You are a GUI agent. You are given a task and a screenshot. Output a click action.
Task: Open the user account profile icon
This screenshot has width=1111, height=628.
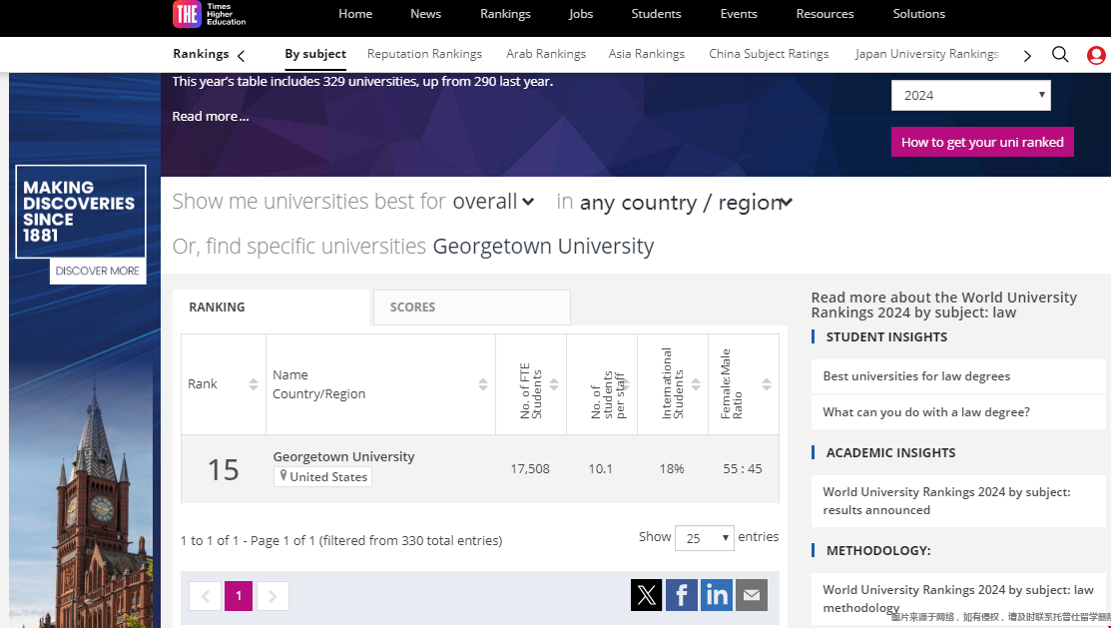point(1096,55)
